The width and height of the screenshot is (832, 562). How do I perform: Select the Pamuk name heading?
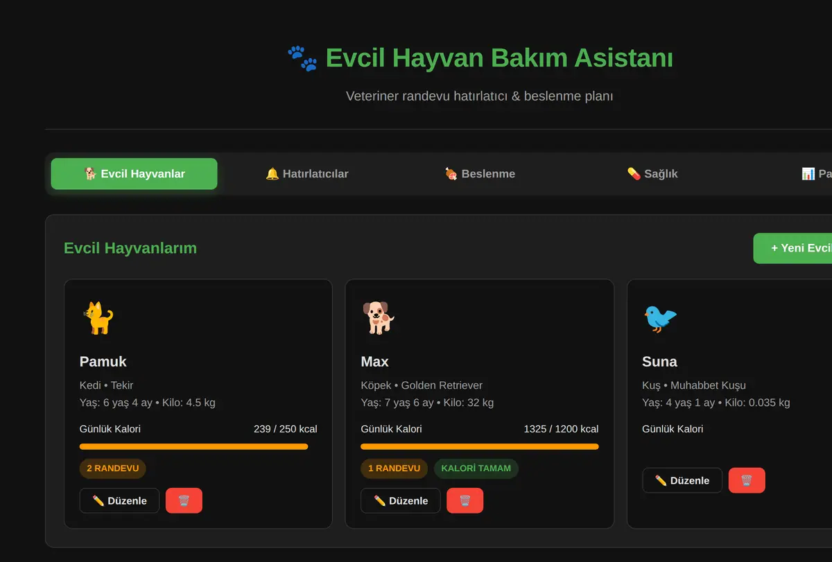(103, 362)
